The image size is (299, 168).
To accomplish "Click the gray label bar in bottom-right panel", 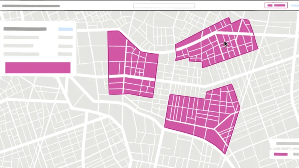I will coord(287,143).
